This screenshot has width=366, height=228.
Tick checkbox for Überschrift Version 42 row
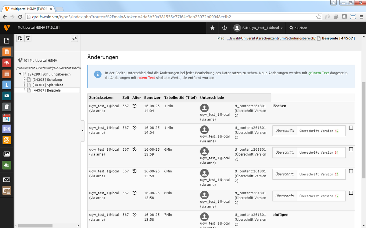point(351,128)
